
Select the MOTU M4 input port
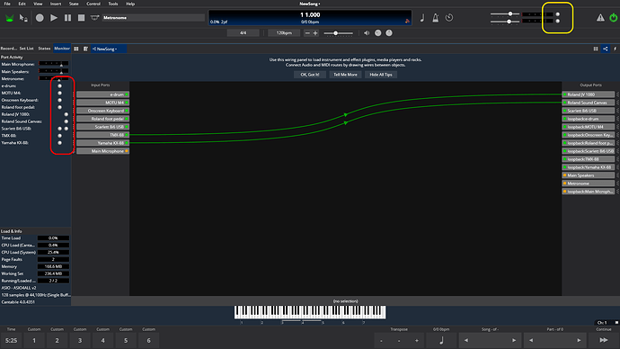click(x=102, y=103)
